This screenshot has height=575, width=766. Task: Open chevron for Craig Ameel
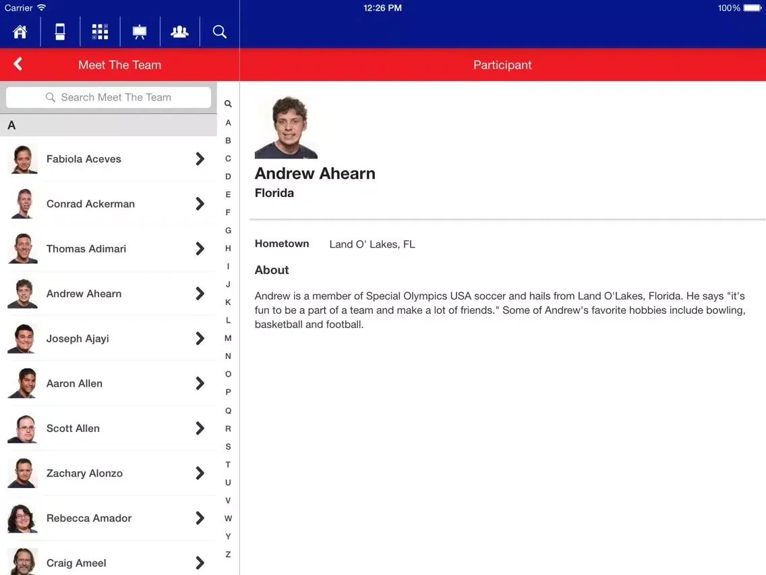[x=200, y=563]
